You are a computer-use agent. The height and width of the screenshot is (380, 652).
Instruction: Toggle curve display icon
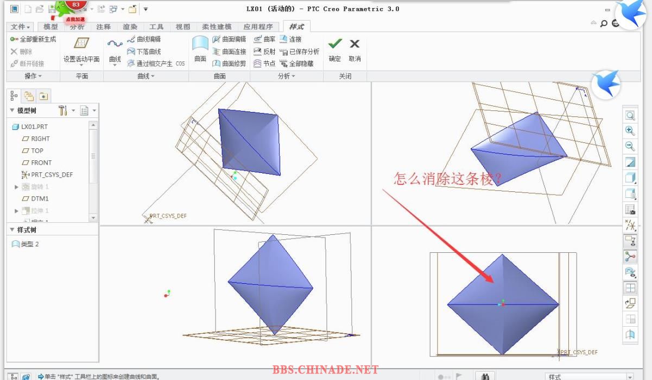pos(630,257)
